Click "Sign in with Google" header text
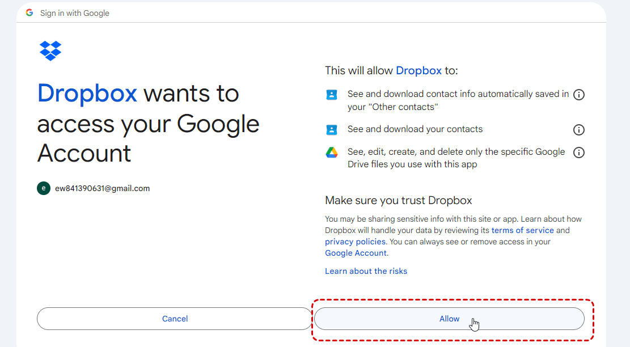Screen dimensions: 630x347 (75, 13)
